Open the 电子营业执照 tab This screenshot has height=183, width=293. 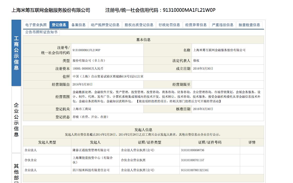36,25
